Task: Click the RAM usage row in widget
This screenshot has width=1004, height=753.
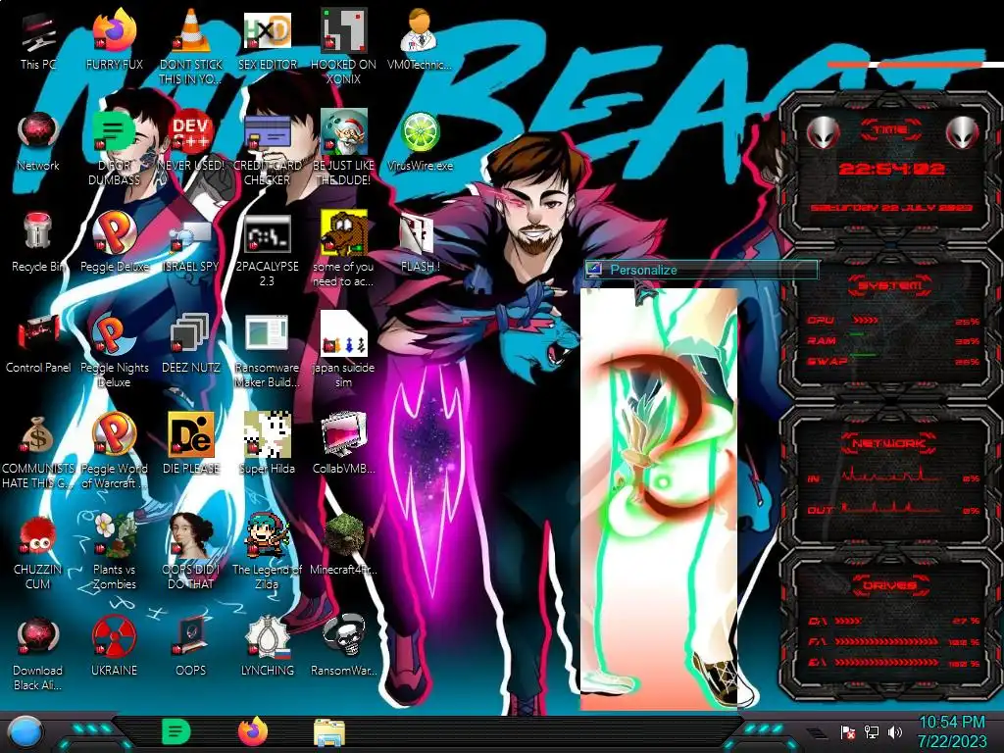Action: point(893,340)
